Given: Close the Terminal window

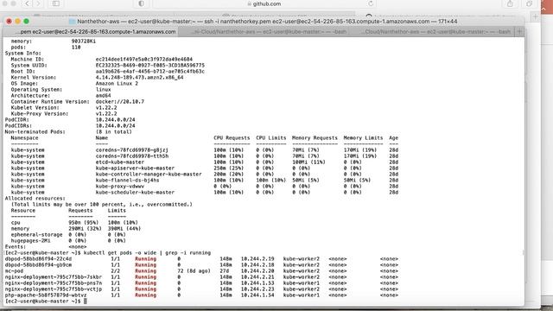Looking at the screenshot, I should pos(10,22).
